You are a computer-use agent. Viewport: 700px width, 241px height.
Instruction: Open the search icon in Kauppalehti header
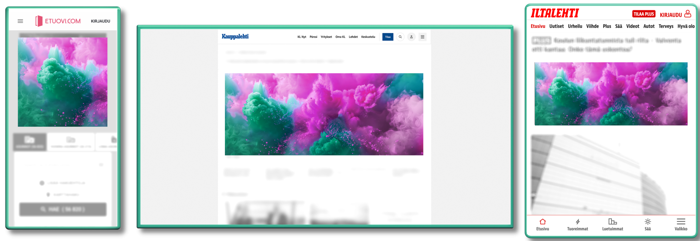point(400,37)
